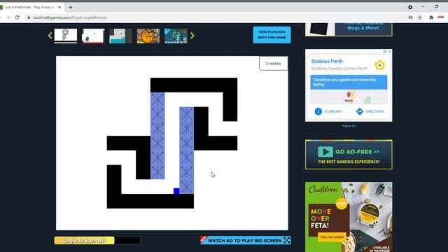This screenshot has height=252, width=448.
Task: Click Directions in the Dobbies ad
Action: click(x=370, y=111)
